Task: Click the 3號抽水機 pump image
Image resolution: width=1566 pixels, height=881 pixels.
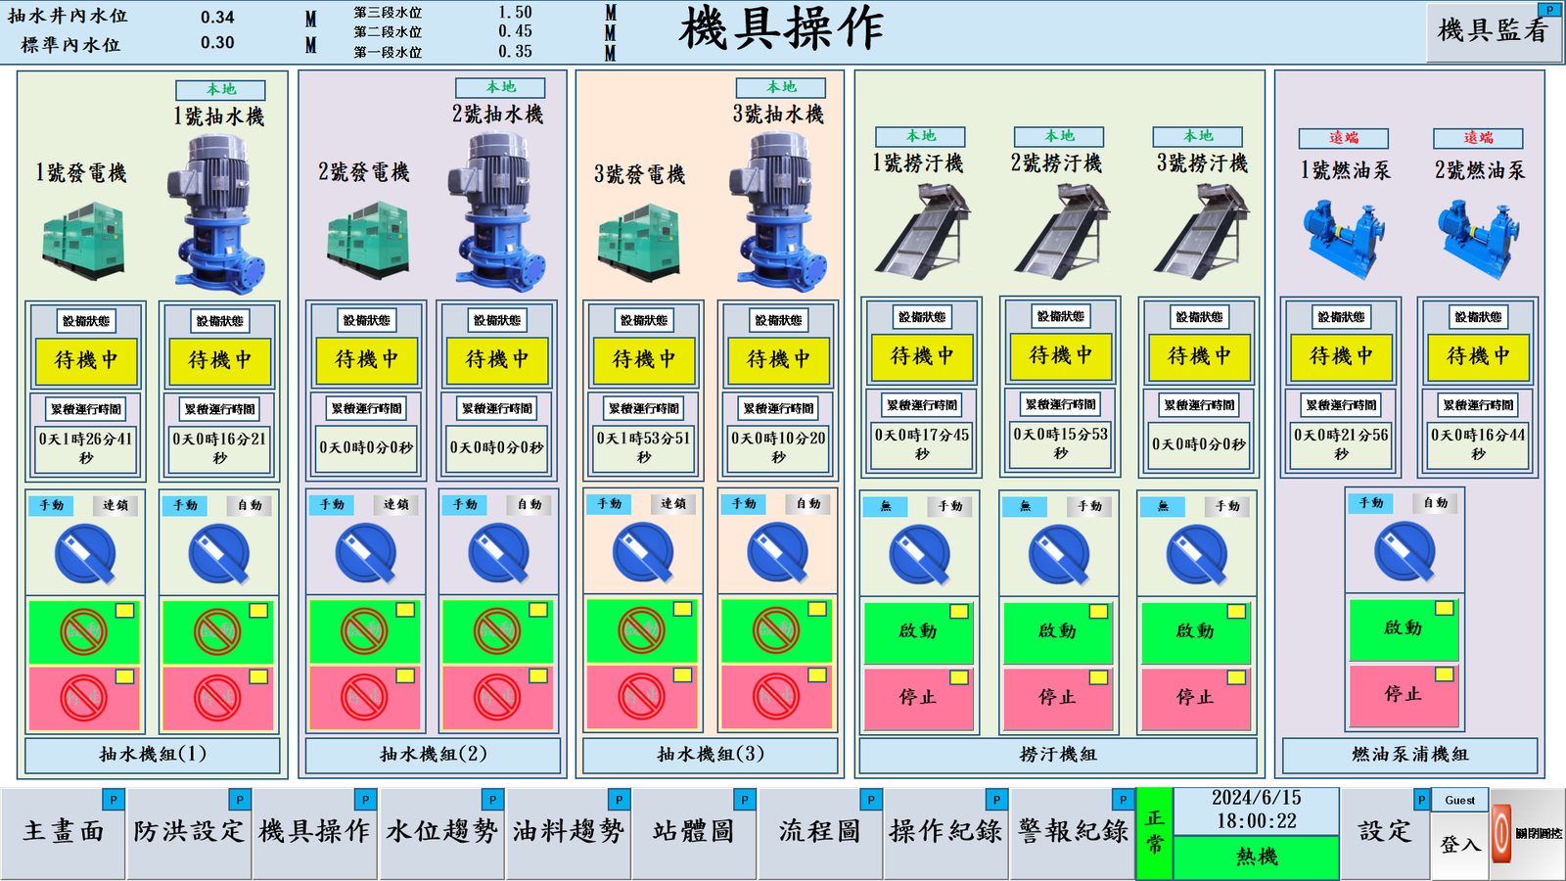Action: (x=777, y=213)
